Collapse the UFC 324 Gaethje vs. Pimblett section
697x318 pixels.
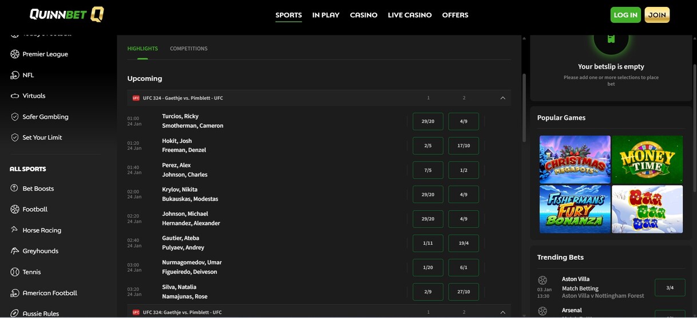click(x=503, y=98)
